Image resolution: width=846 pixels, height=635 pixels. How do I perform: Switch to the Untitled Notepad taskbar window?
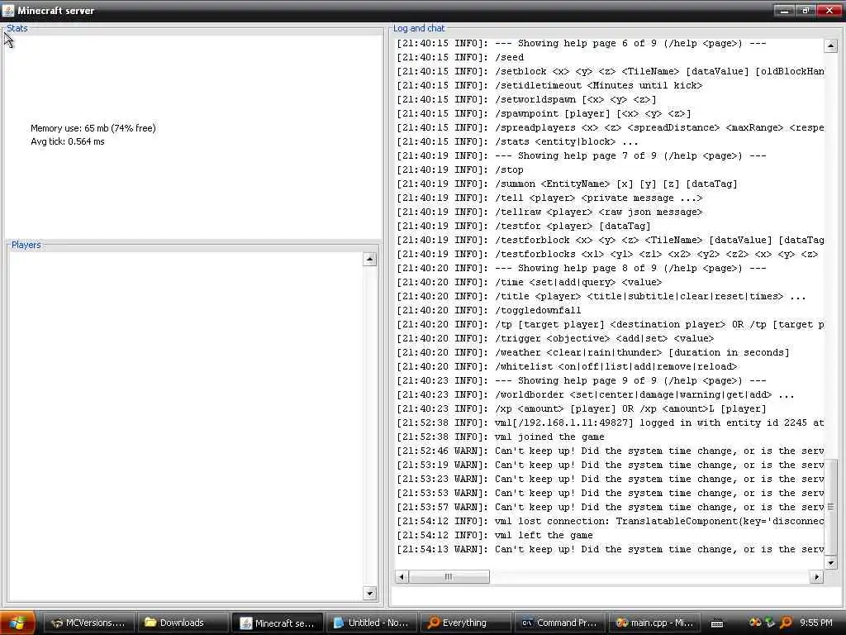click(371, 623)
